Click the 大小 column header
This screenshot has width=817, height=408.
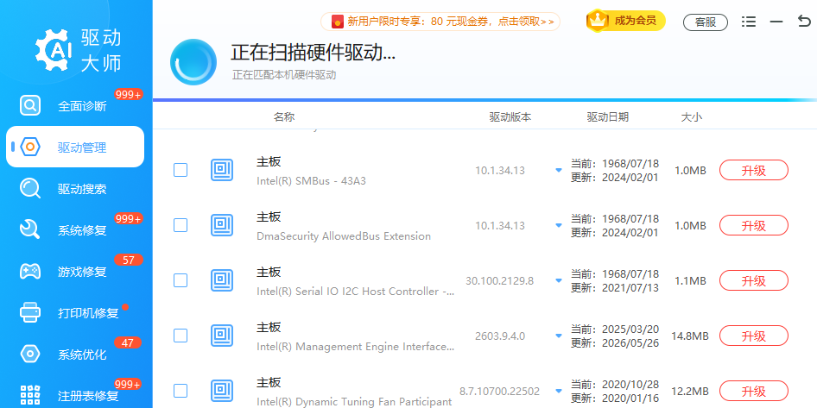(692, 117)
